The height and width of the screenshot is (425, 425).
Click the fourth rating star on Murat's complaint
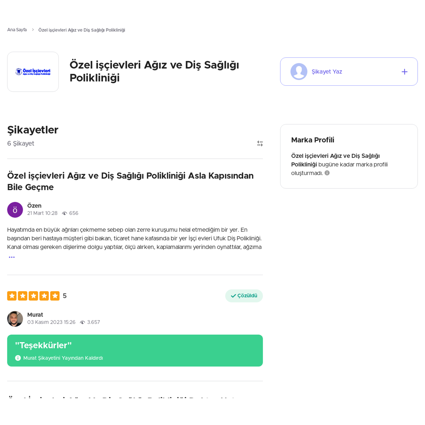[44, 296]
